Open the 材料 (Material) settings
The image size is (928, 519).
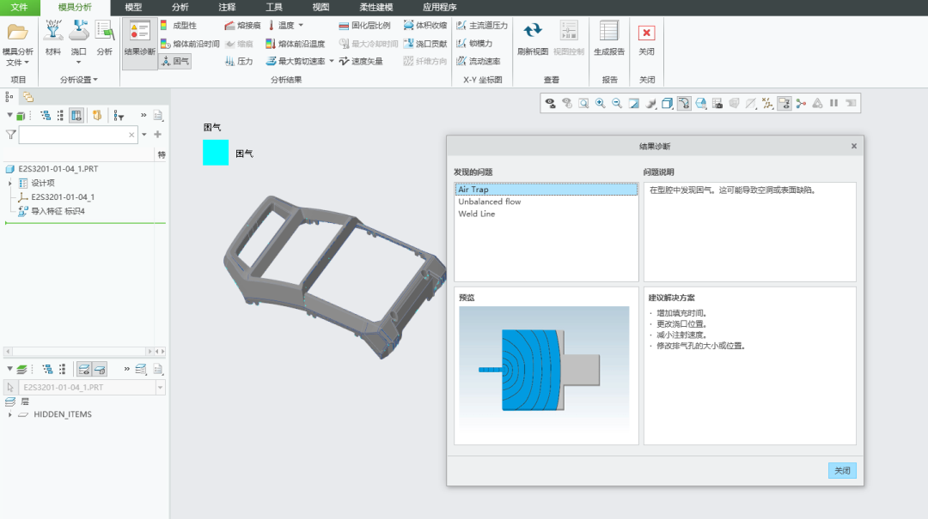click(53, 38)
